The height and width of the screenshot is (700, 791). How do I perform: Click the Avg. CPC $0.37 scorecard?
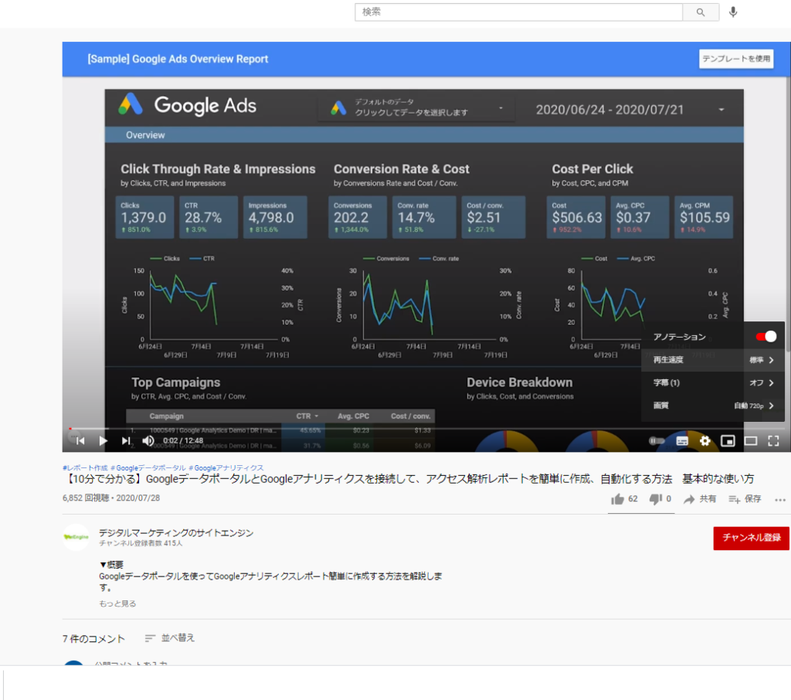click(640, 217)
